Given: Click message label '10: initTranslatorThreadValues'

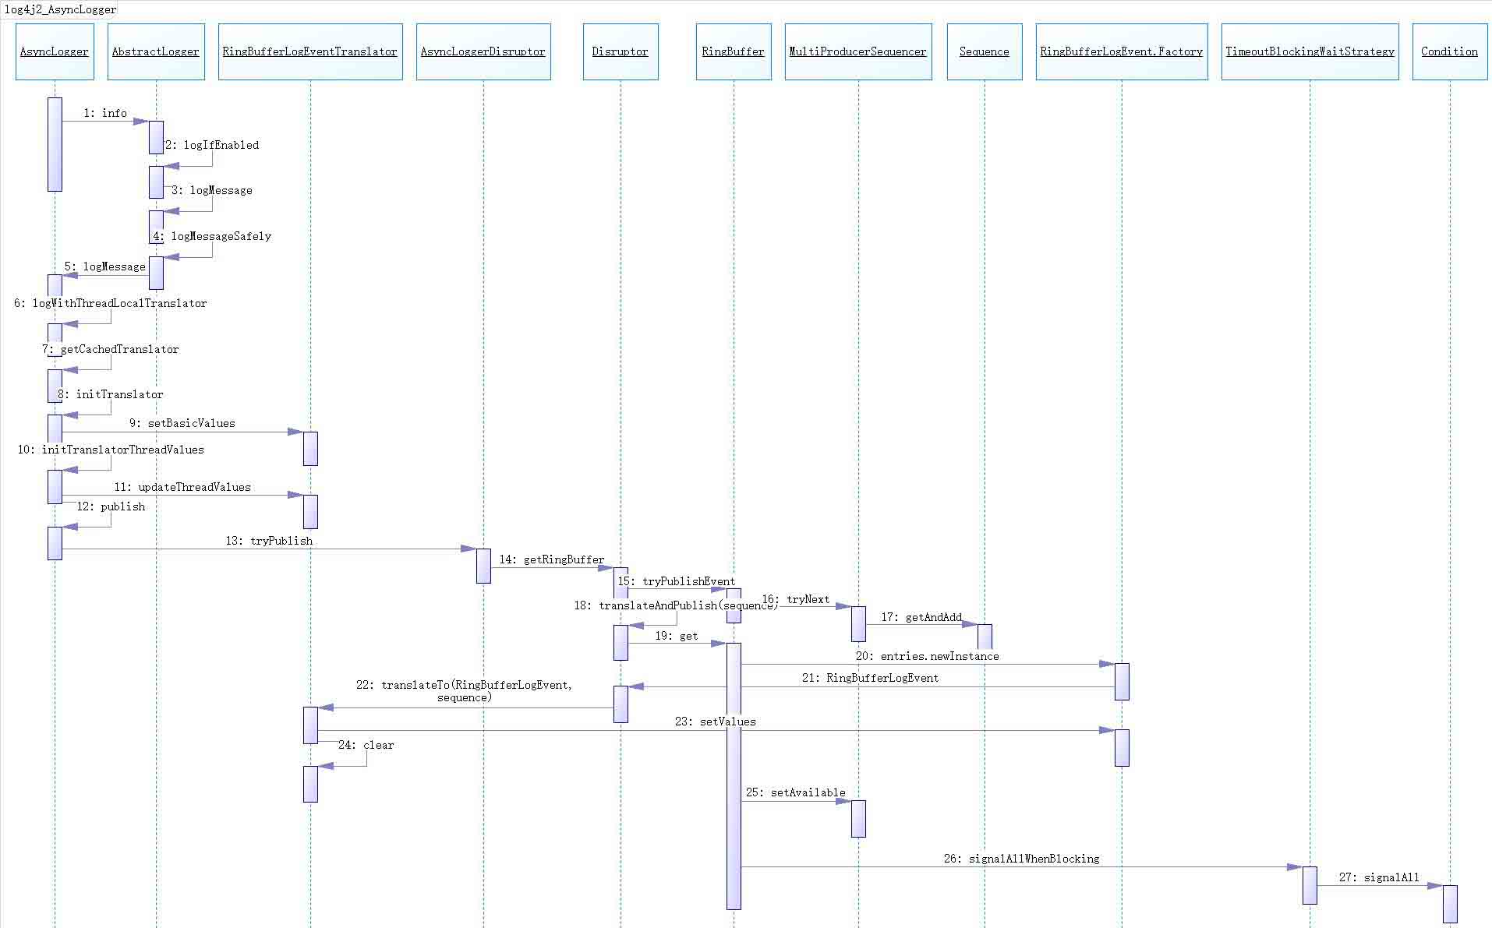Looking at the screenshot, I should [111, 450].
